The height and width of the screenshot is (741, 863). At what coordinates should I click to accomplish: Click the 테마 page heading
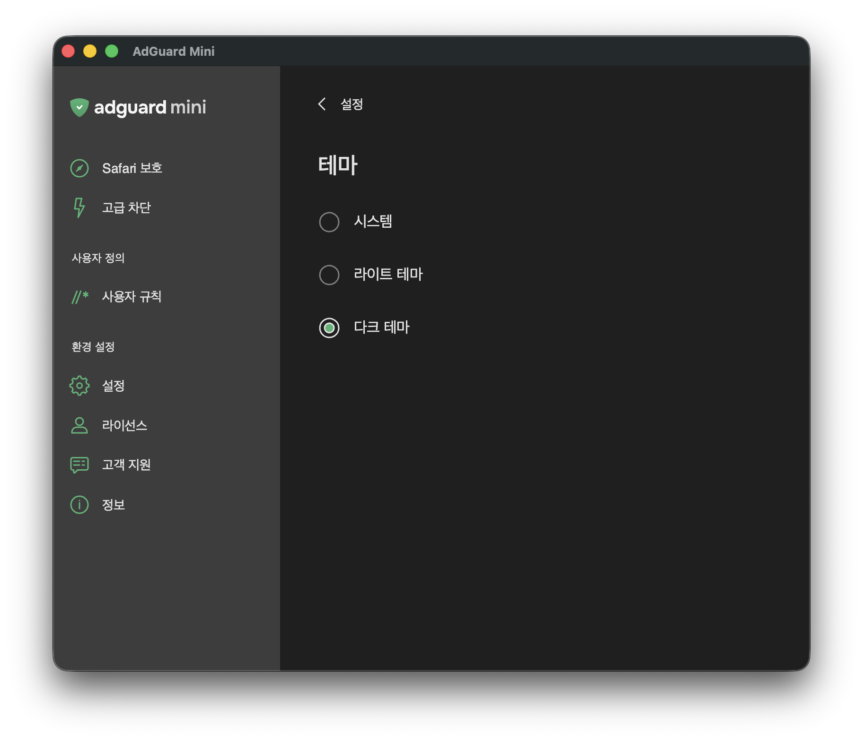click(x=338, y=165)
